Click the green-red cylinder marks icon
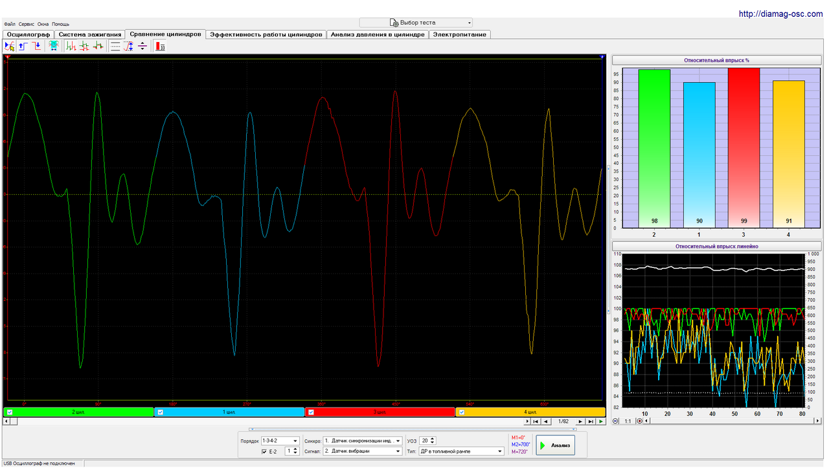The width and height of the screenshot is (829, 469). 71,46
